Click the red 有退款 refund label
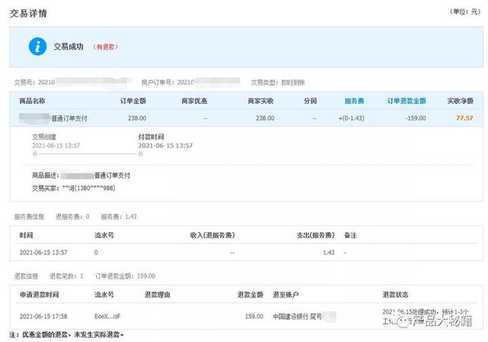488x342 pixels. [x=104, y=47]
